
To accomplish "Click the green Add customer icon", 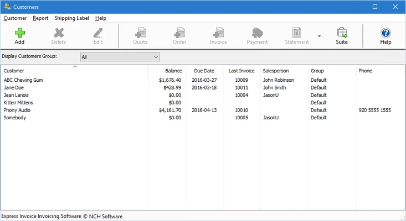I will pyautogui.click(x=20, y=33).
